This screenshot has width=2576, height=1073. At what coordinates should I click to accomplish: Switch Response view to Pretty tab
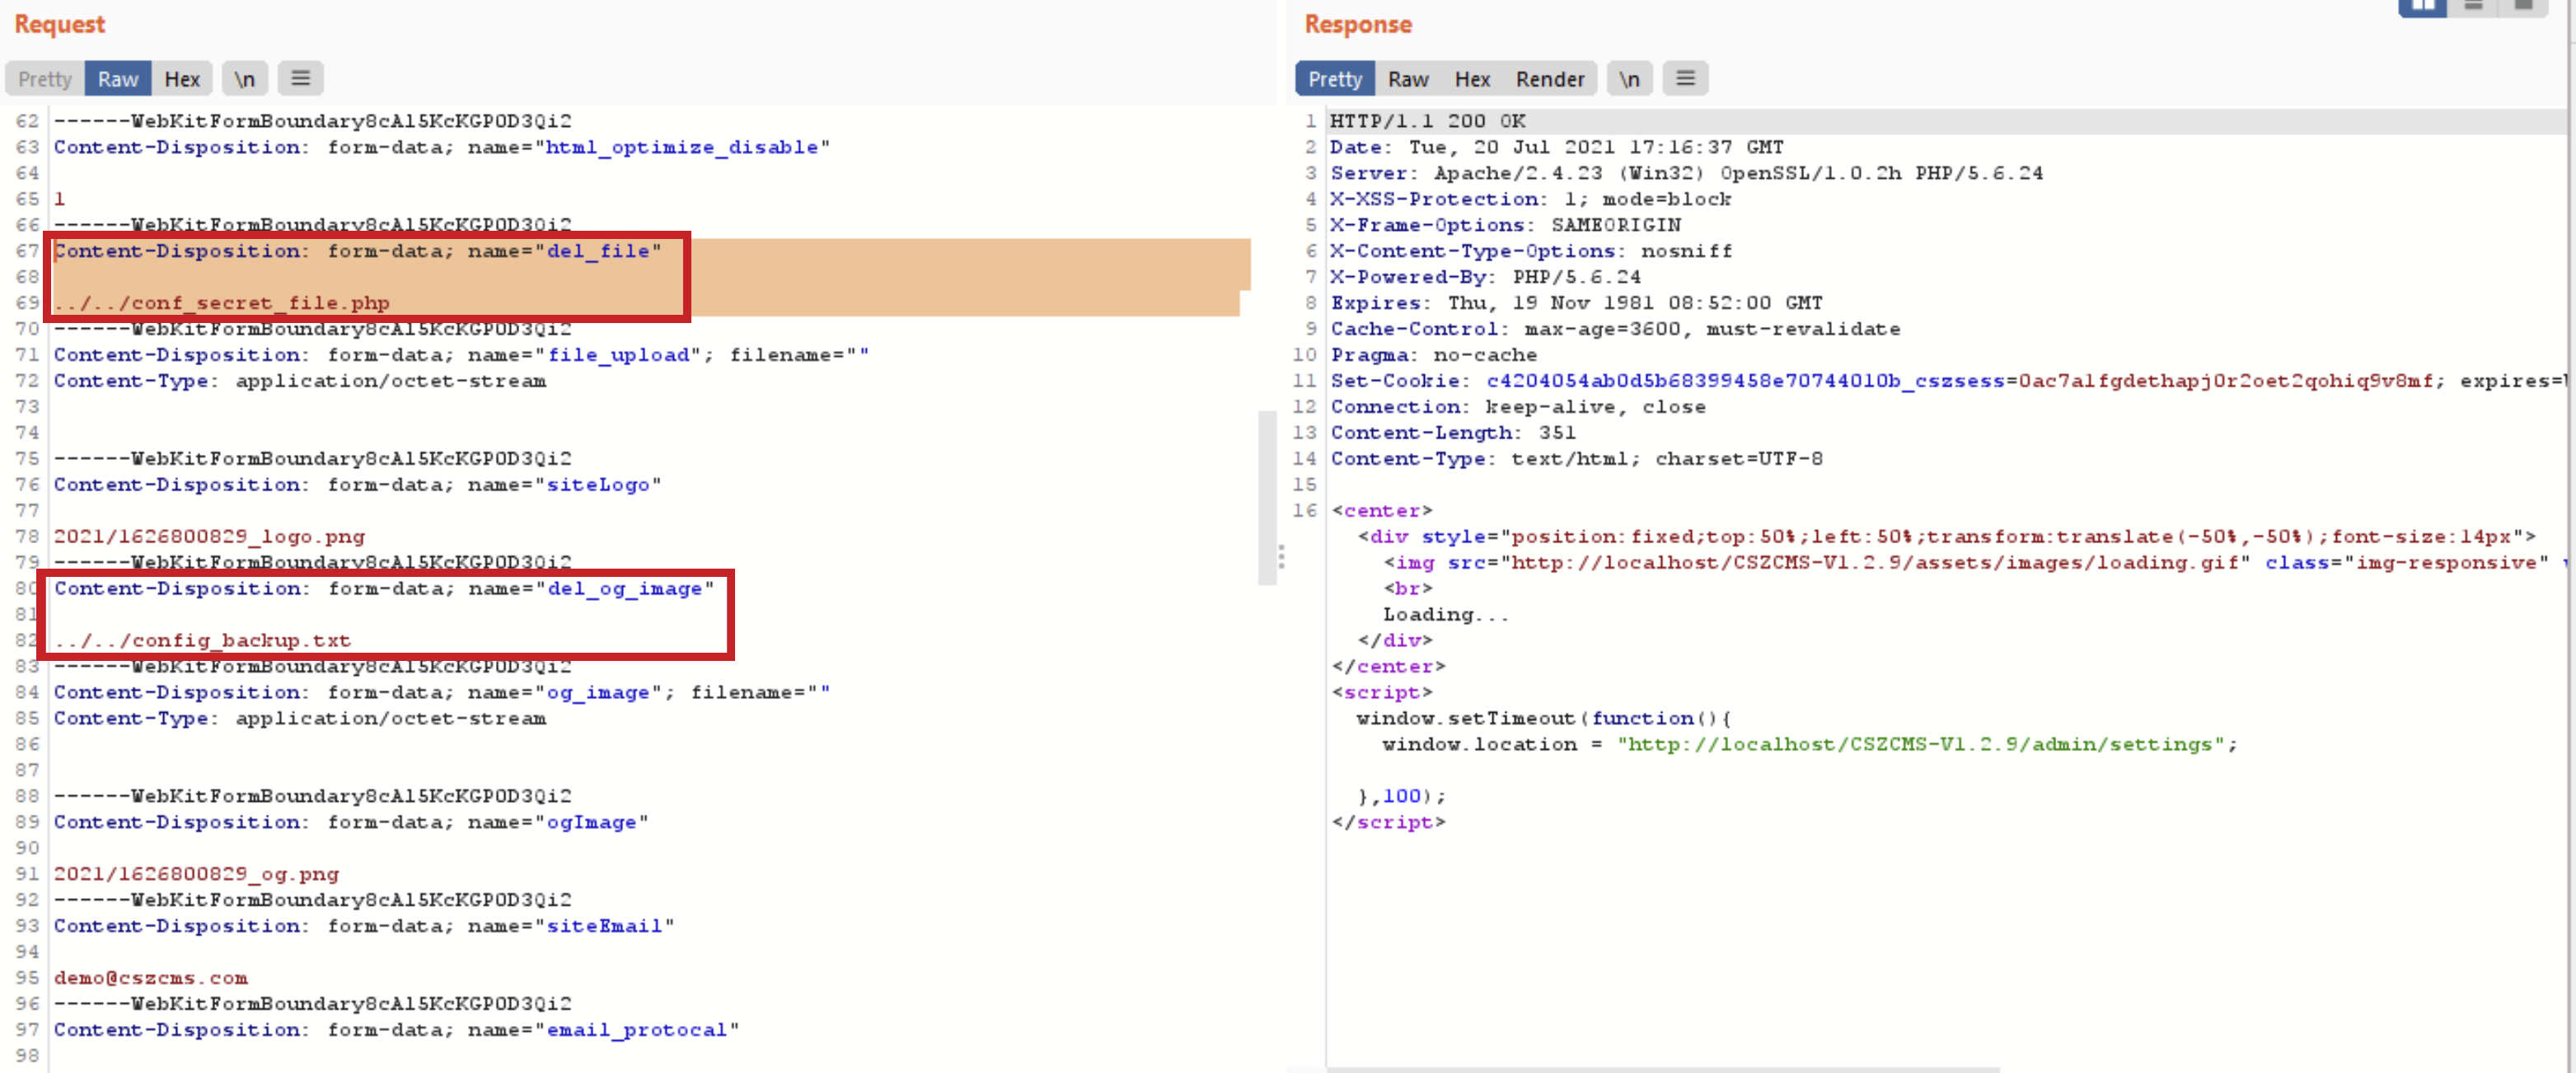1335,79
